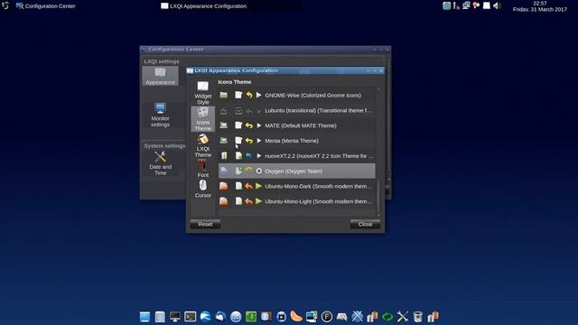Screen dimensions: 578x325
Task: Select Menta (Menta Theme) row
Action: coord(297,141)
